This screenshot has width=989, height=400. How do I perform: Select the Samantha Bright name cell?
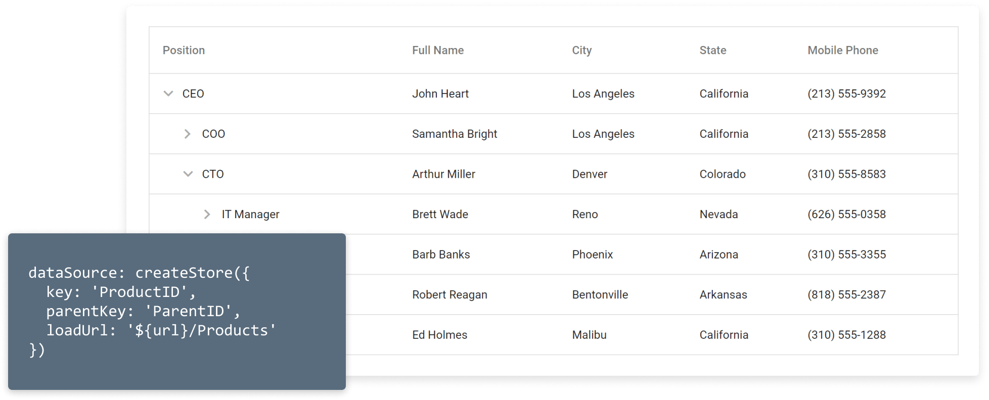454,134
